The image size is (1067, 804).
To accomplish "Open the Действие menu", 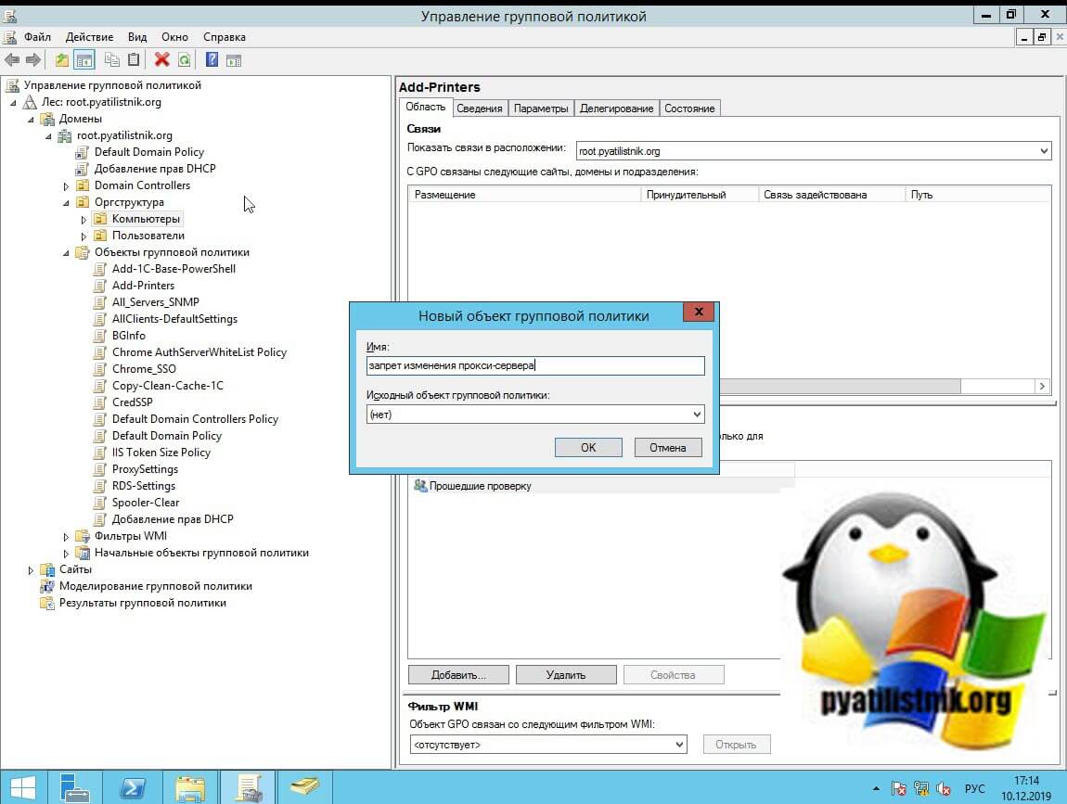I will click(x=89, y=37).
